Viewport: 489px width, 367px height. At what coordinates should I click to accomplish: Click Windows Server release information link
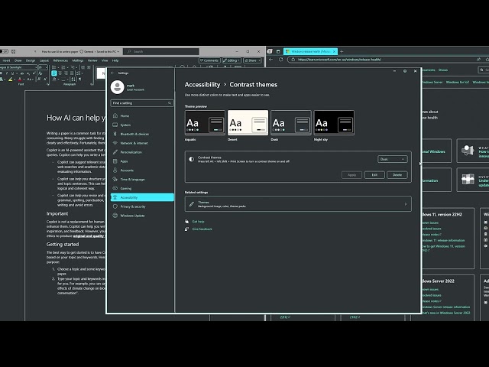[x=445, y=307]
